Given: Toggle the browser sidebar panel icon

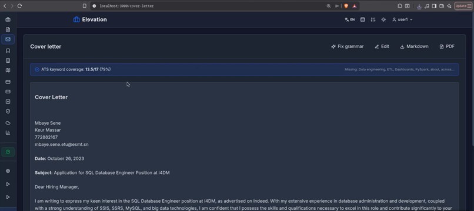Looking at the screenshot, I should (434, 6).
